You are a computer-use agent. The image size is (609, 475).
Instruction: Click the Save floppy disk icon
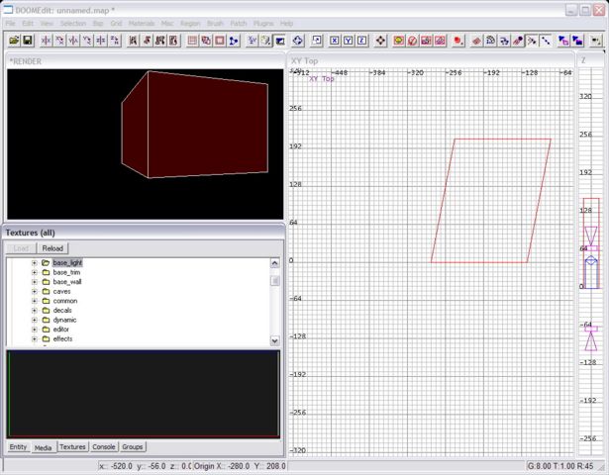point(28,41)
